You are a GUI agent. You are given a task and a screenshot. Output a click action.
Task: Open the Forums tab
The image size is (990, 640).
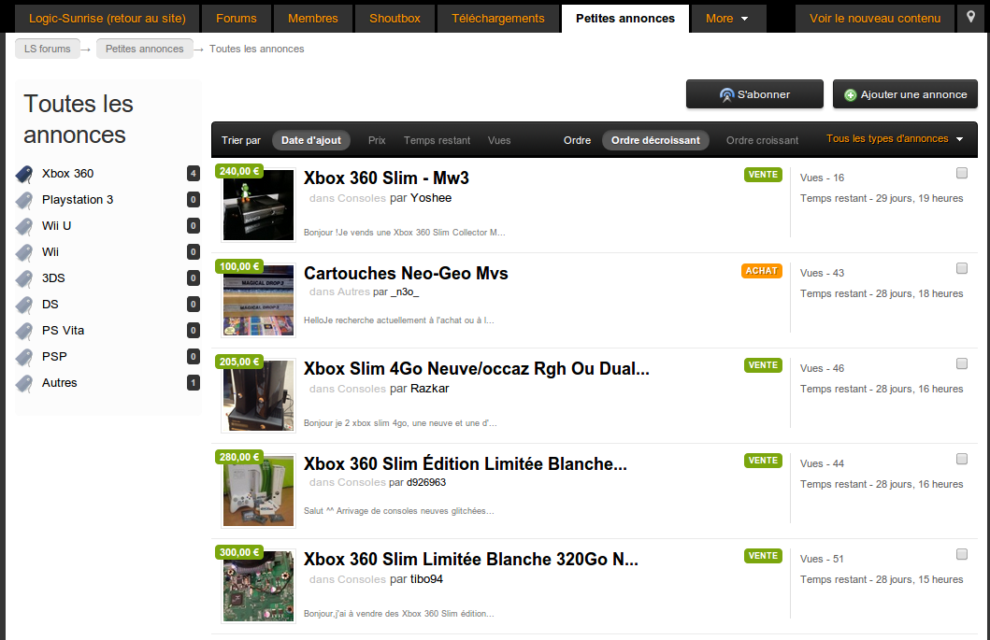pos(237,19)
